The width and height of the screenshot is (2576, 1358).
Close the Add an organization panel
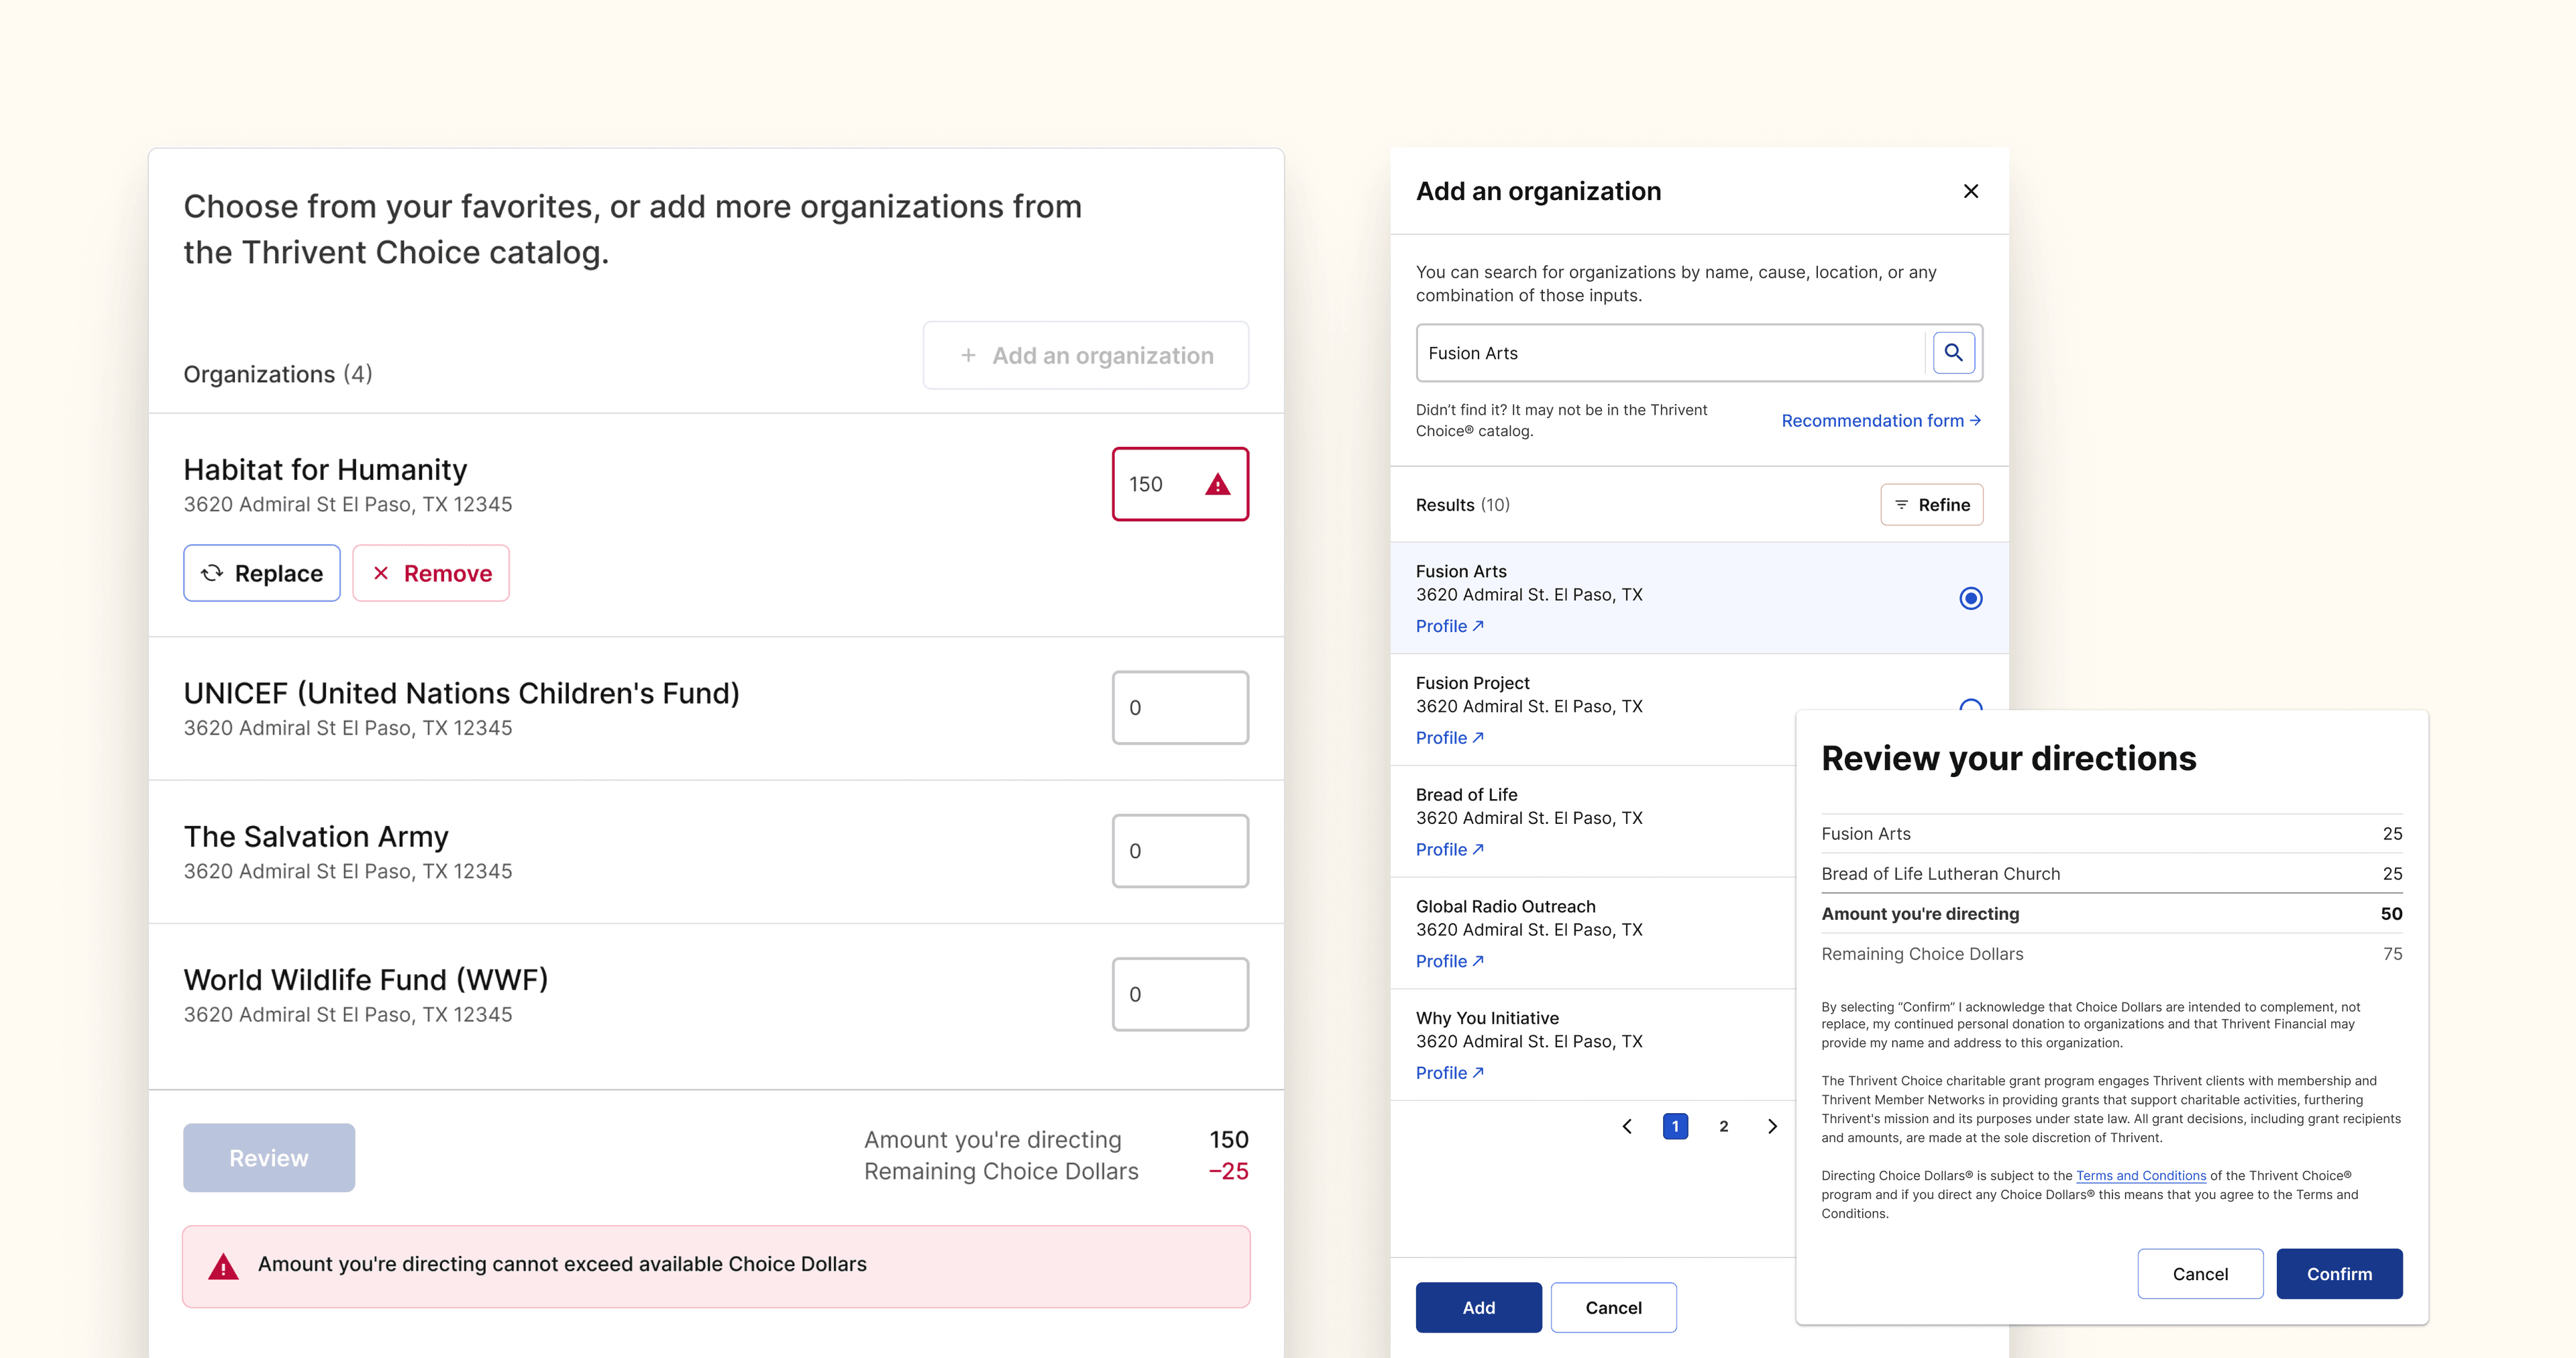pyautogui.click(x=1970, y=191)
